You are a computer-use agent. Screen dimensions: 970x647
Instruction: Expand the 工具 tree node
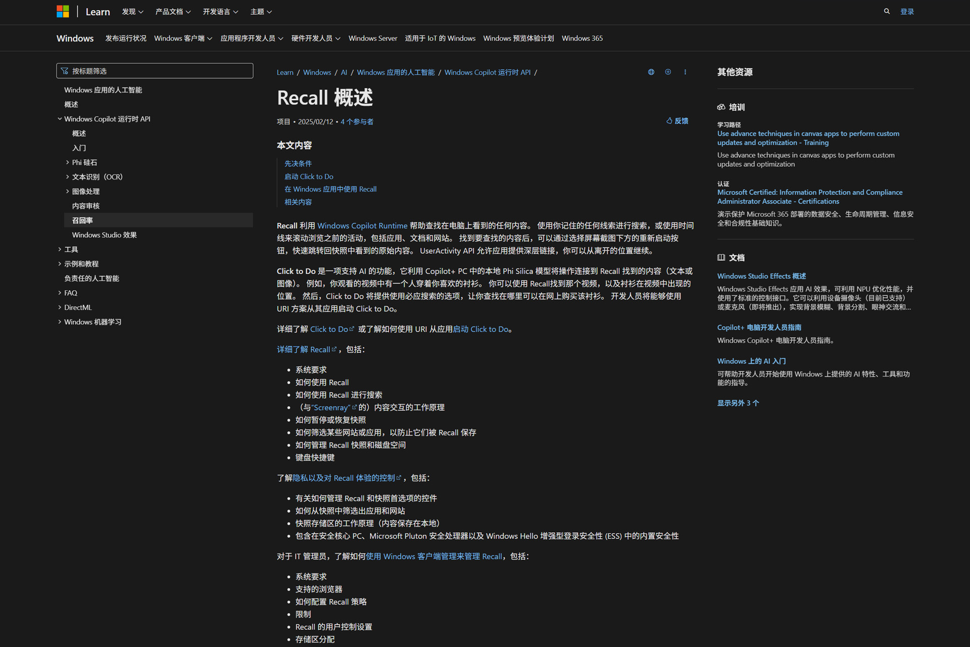tap(60, 249)
